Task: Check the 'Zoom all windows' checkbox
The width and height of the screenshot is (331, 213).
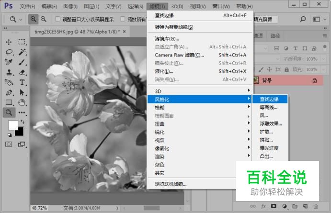Action: (123, 19)
